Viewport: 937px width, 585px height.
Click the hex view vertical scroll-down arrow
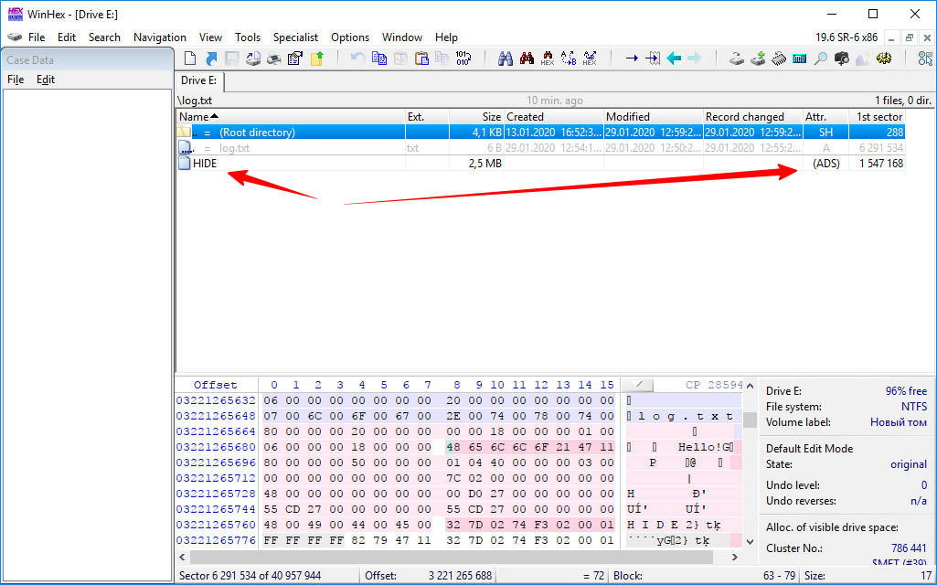tap(750, 541)
